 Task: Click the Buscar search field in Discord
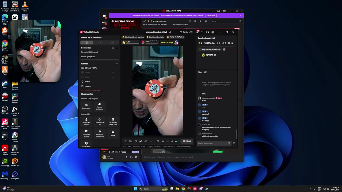(226, 21)
